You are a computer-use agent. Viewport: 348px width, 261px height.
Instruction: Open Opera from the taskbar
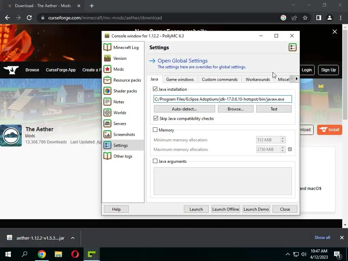75,254
